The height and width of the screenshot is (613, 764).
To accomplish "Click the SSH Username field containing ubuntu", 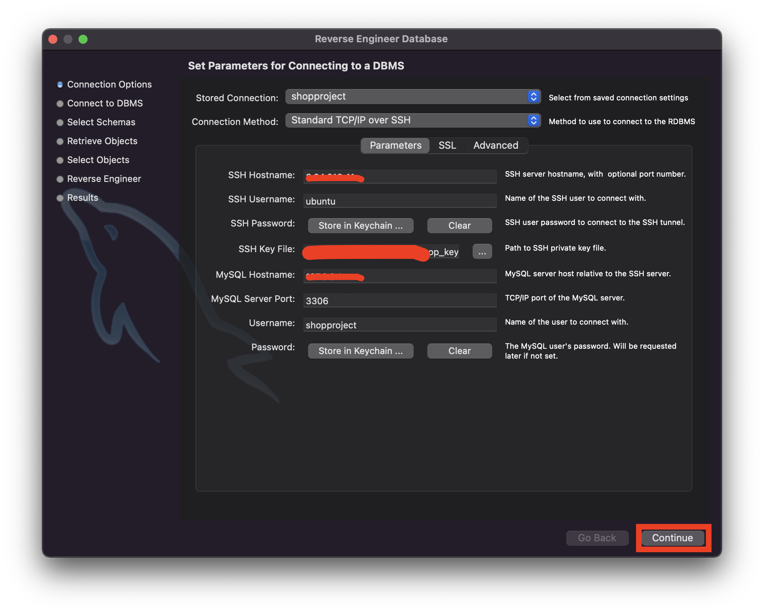I will coord(399,201).
